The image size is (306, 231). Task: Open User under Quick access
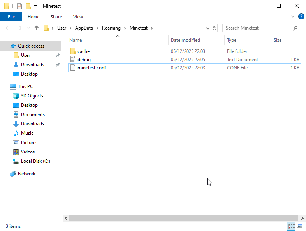(x=25, y=55)
